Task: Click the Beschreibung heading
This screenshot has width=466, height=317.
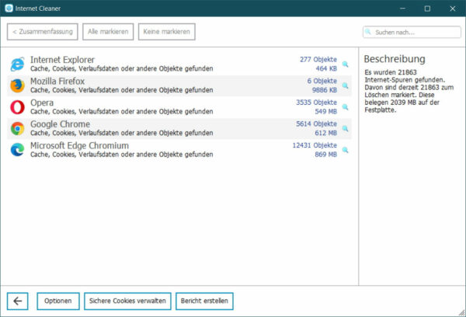Action: tap(395, 59)
